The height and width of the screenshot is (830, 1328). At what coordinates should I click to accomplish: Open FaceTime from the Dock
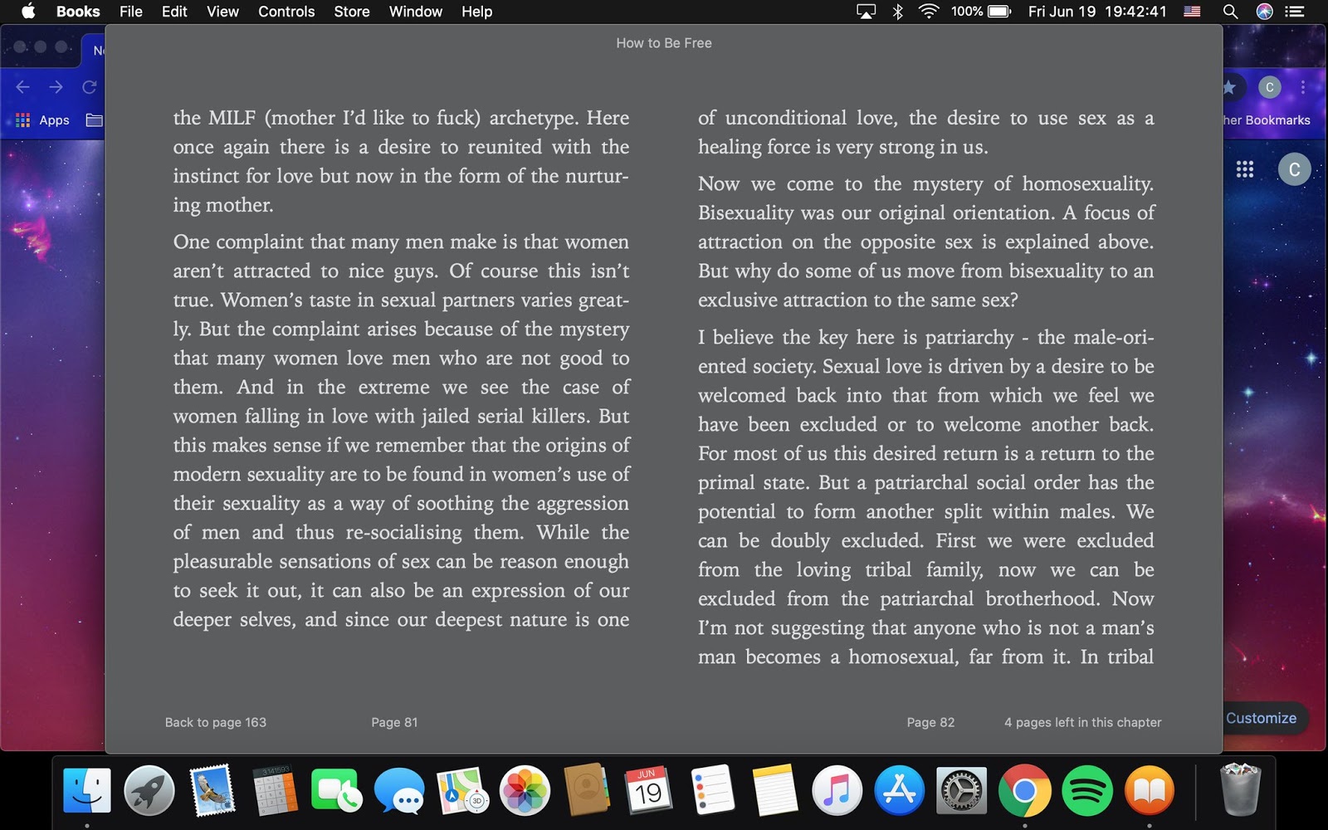[x=337, y=790]
